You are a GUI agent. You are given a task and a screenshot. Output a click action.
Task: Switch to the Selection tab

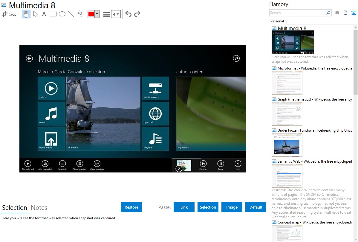click(x=15, y=208)
